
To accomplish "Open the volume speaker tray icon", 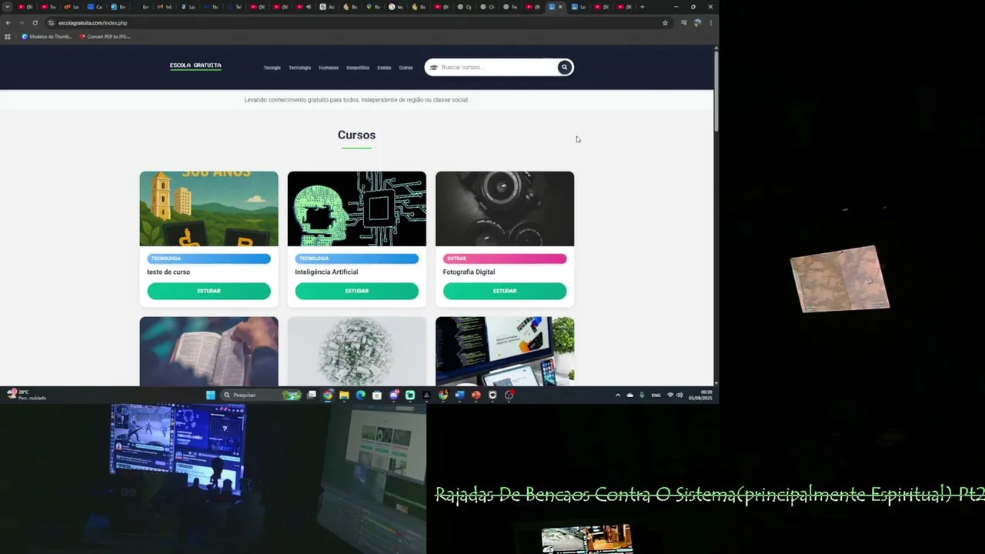I will (679, 395).
